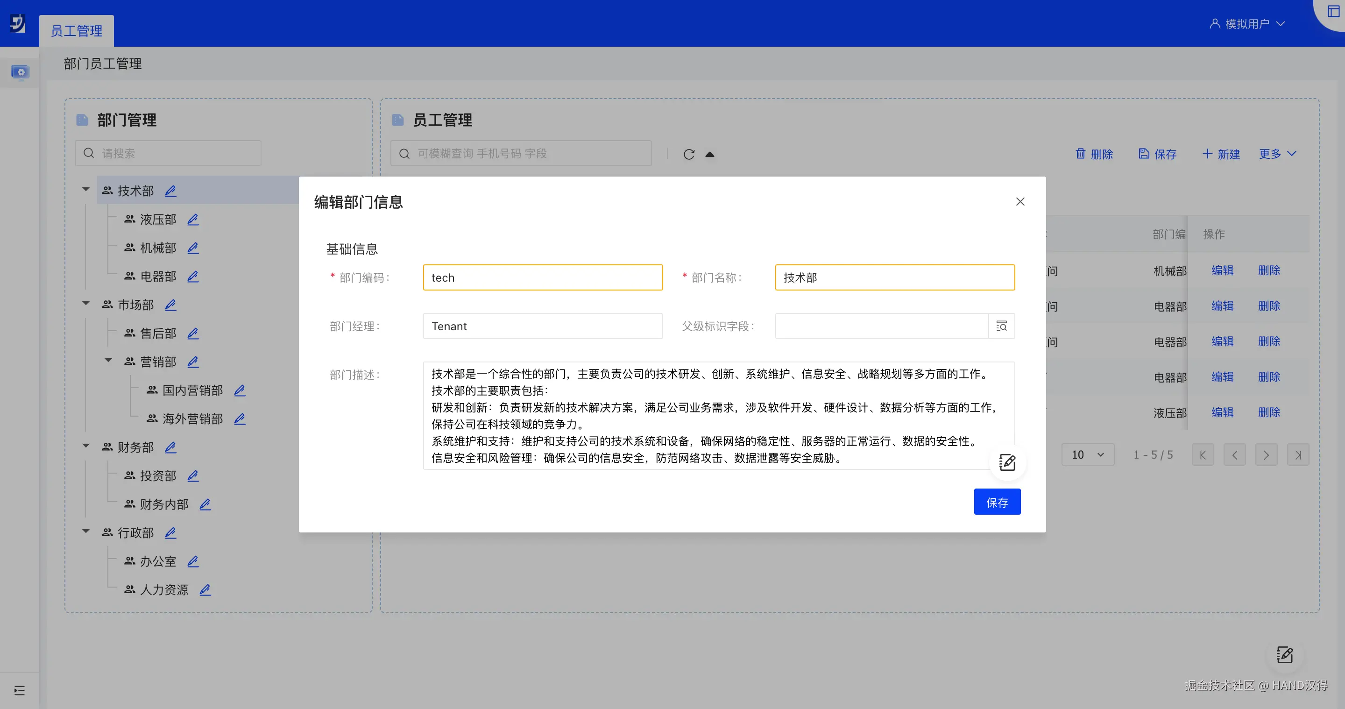Go to the last page of table
This screenshot has height=709, width=1345.
pyautogui.click(x=1297, y=455)
